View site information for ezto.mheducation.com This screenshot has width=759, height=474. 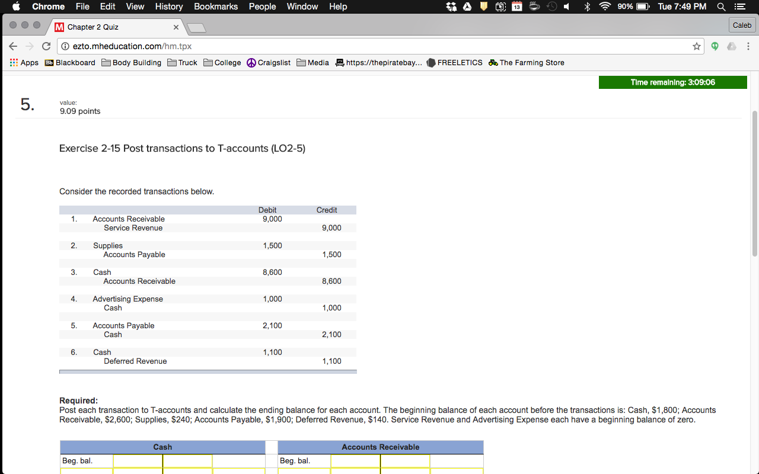click(x=65, y=46)
